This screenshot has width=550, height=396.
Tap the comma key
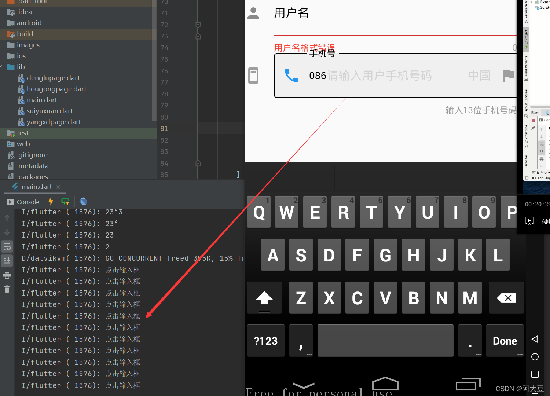pyautogui.click(x=301, y=341)
